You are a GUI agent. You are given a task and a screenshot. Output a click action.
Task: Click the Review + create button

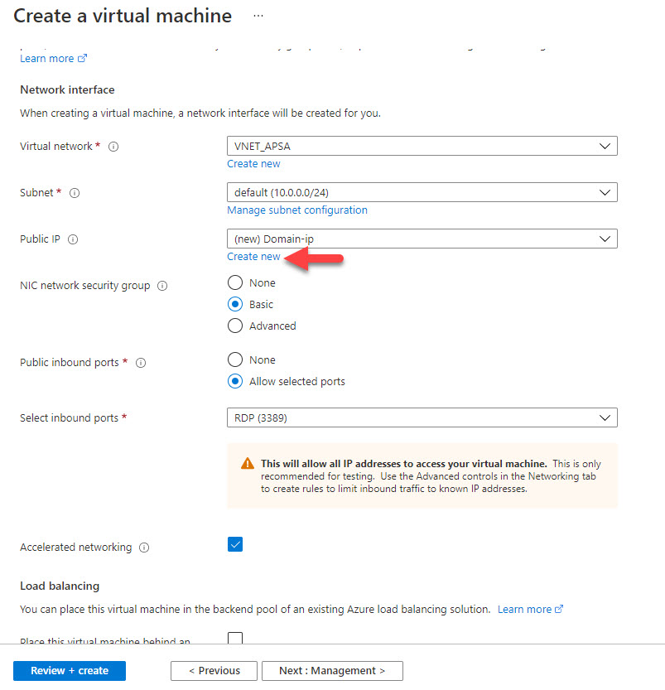point(69,671)
